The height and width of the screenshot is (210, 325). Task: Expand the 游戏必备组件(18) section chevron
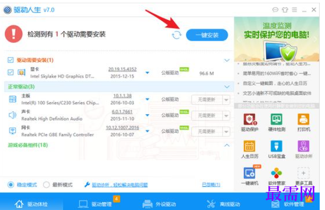227,145
